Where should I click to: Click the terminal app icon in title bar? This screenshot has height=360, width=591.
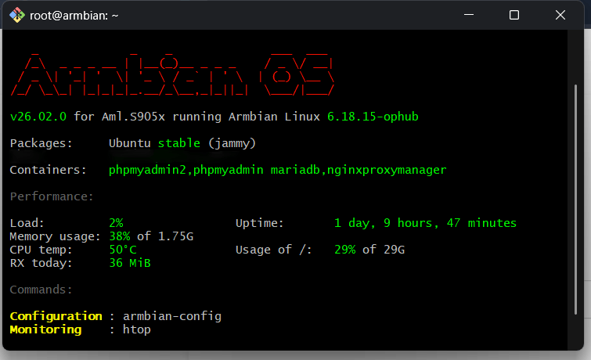point(17,16)
